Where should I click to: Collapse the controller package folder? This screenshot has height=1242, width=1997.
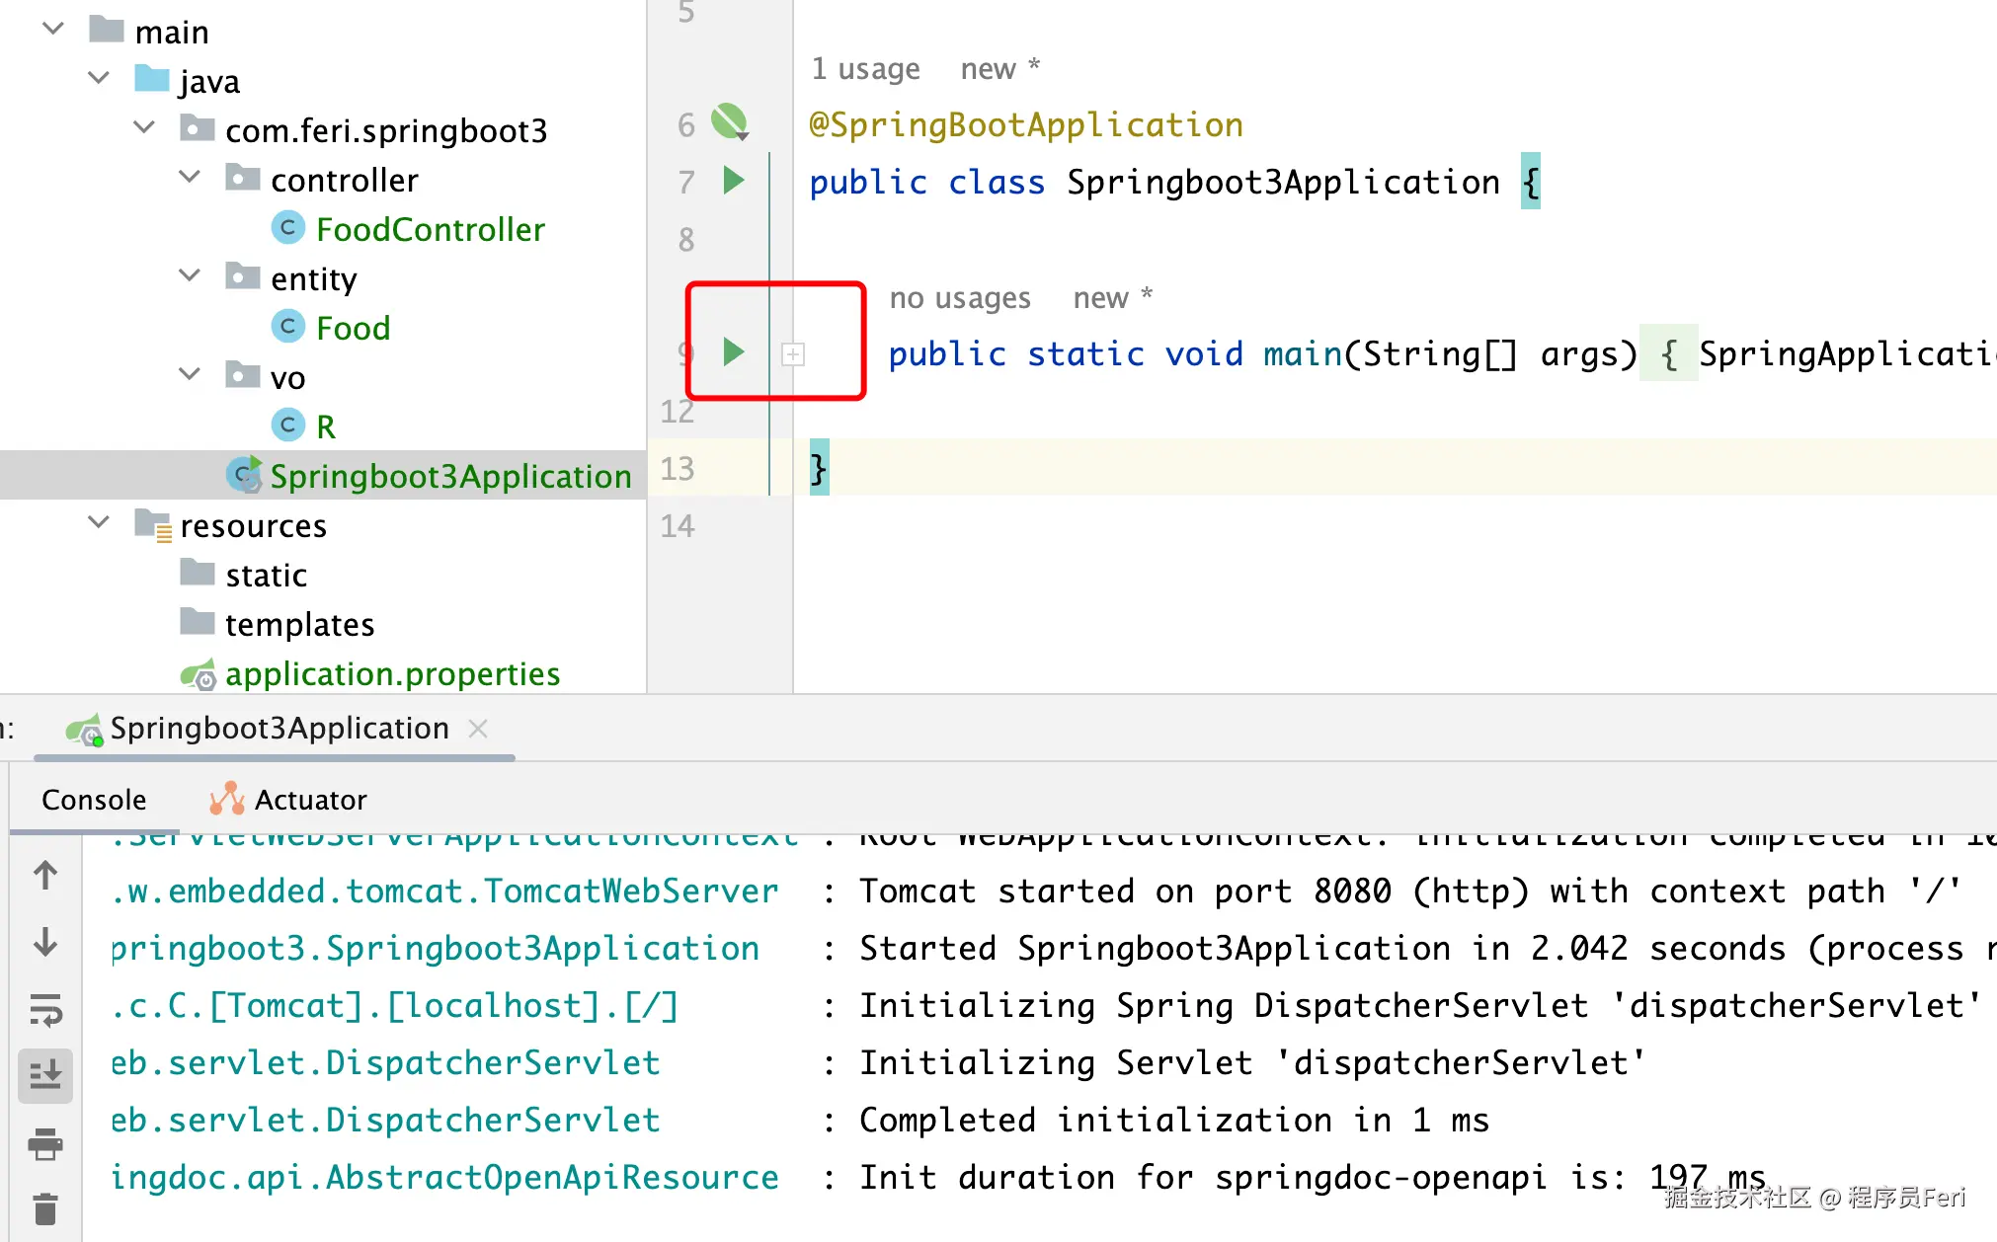point(190,178)
